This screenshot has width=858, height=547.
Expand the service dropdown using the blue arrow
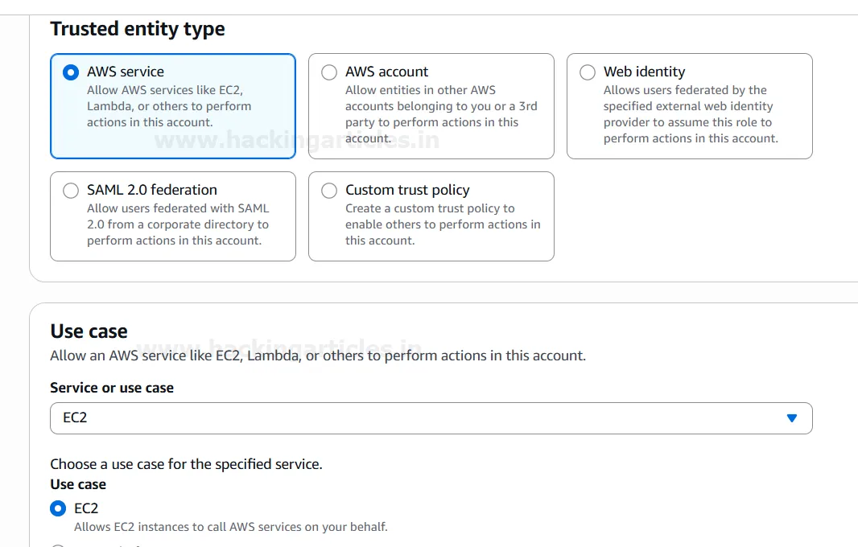(x=791, y=418)
